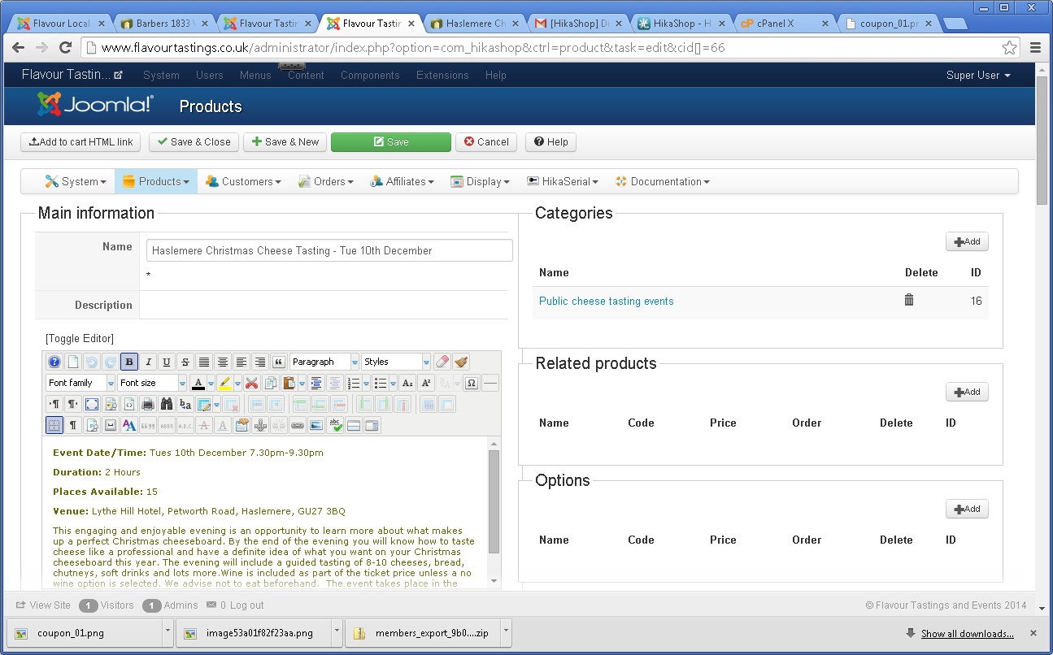Image resolution: width=1053 pixels, height=655 pixels.
Task: Toggle italic formatting
Action: tap(148, 362)
